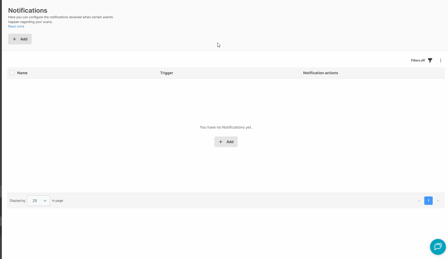Open the Read more link

coord(16,26)
